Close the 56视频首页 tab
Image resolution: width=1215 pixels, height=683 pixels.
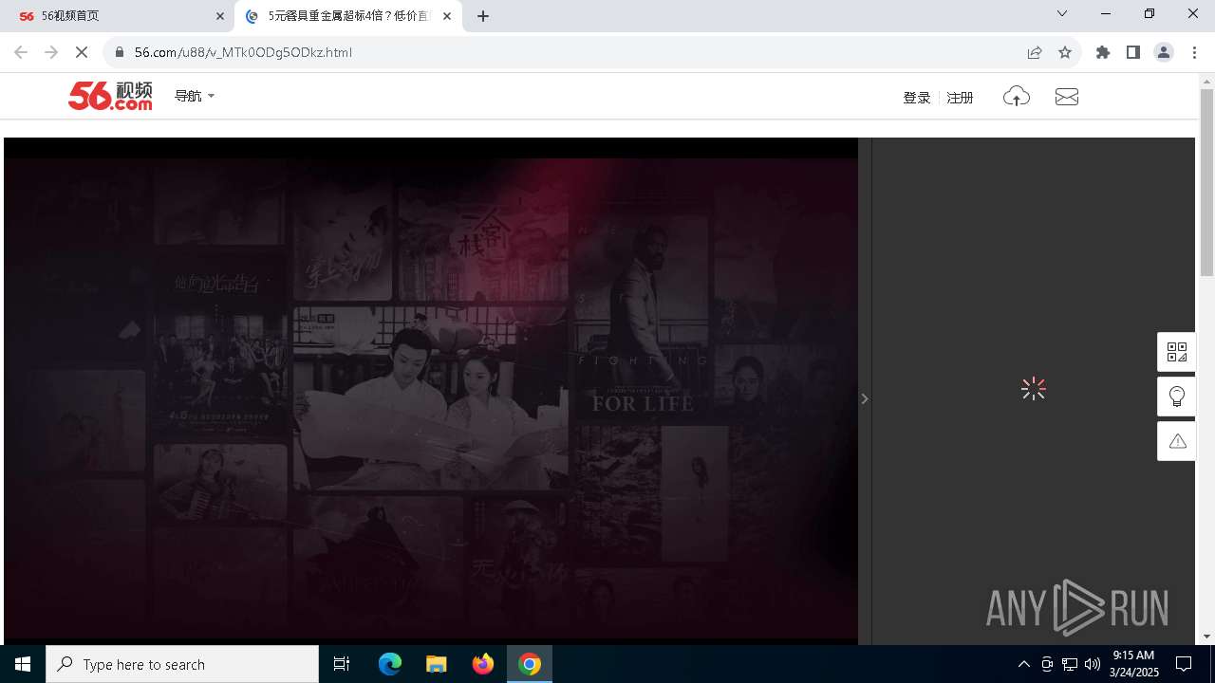pyautogui.click(x=220, y=16)
